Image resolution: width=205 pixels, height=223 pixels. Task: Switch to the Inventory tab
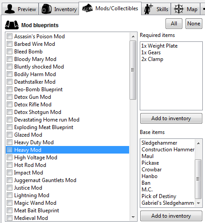tap(59, 9)
